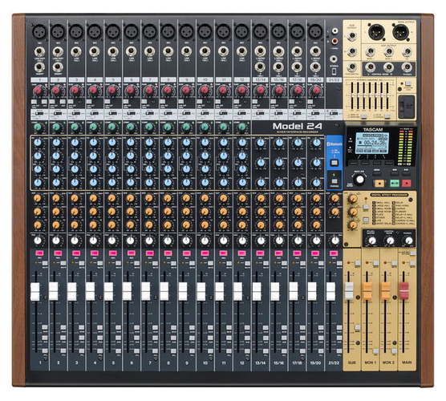Image resolution: width=446 pixels, height=401 pixels.
Task: Select the white MULTI JOG dial
Action: [x=359, y=180]
